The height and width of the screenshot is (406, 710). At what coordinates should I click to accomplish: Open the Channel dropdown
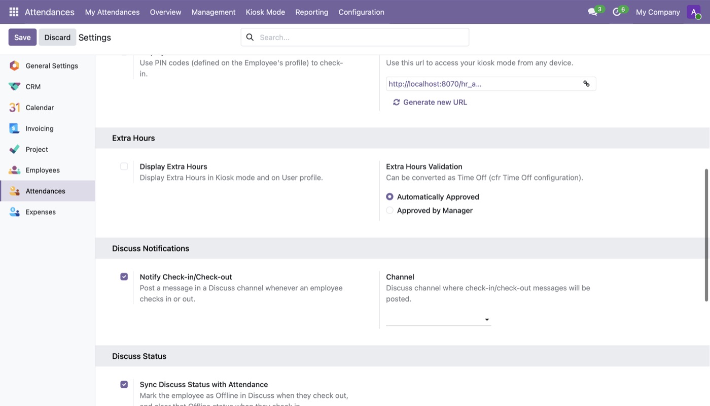click(438, 319)
